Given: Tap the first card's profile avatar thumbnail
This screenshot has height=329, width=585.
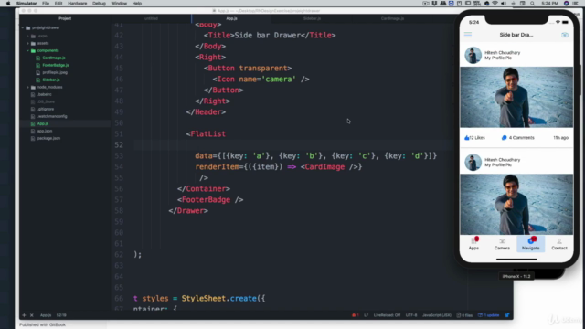Looking at the screenshot, I should (473, 55).
